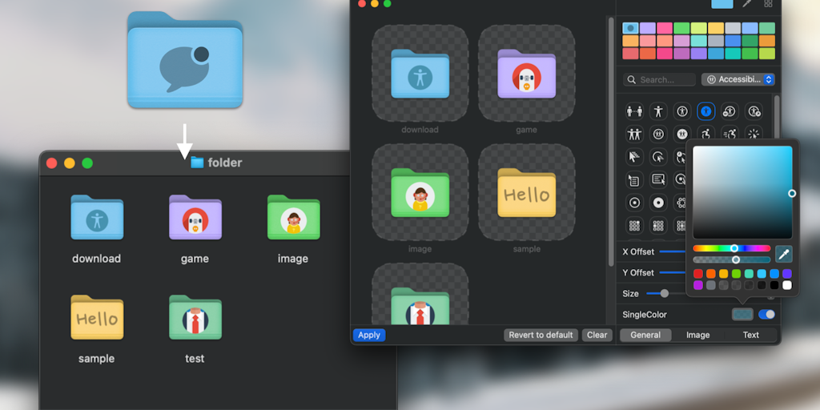Open the Accessibility symbol category dropdown

(x=738, y=79)
